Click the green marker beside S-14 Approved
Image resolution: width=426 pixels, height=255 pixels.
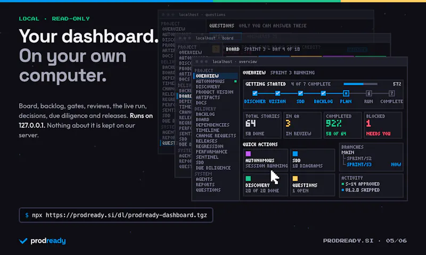click(343, 184)
